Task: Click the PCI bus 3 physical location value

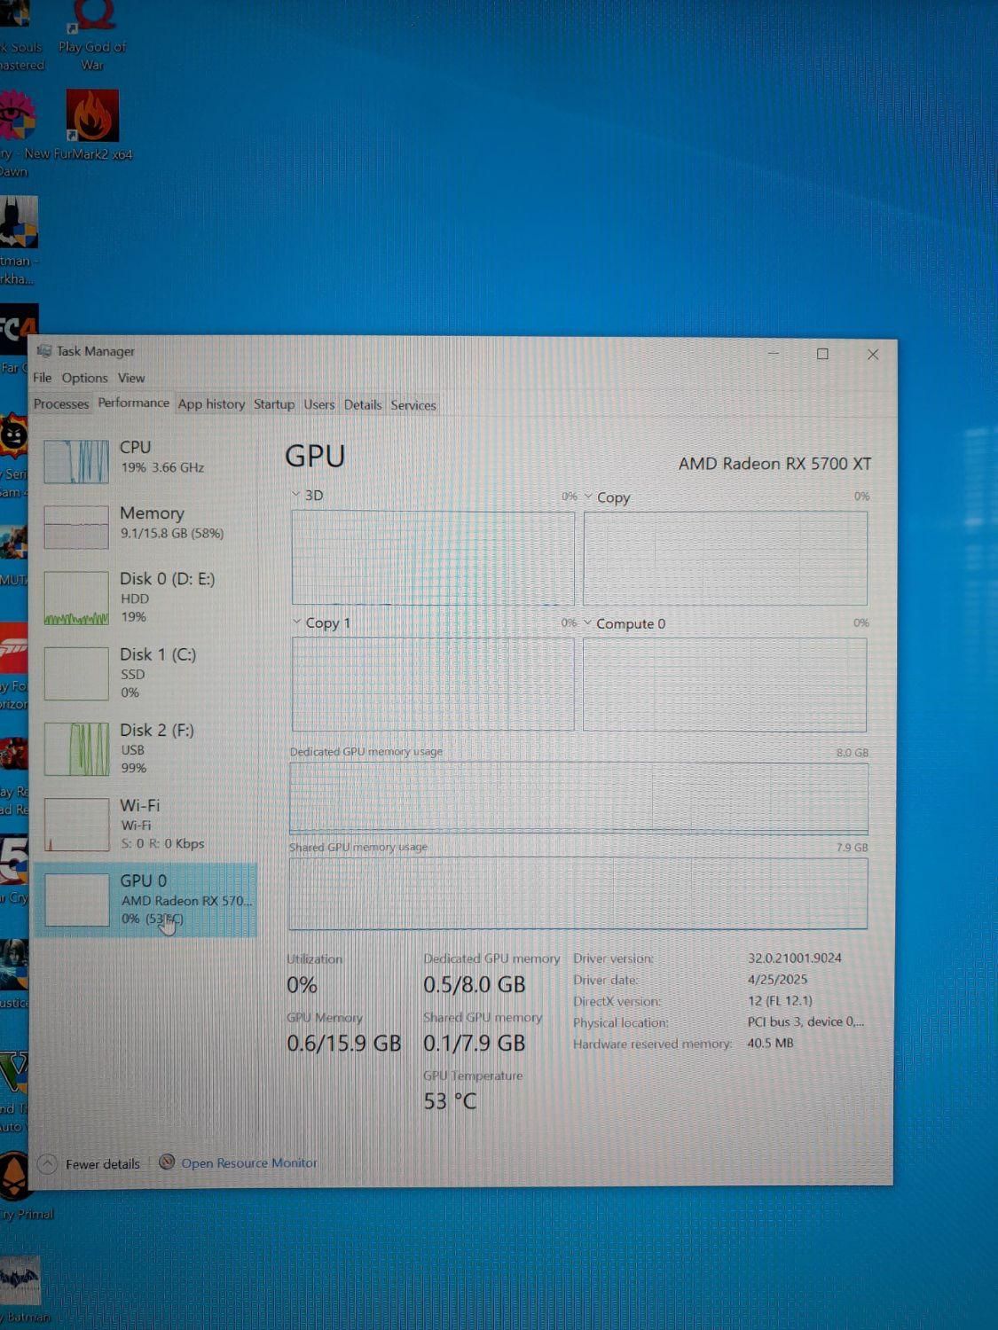Action: 805,1021
